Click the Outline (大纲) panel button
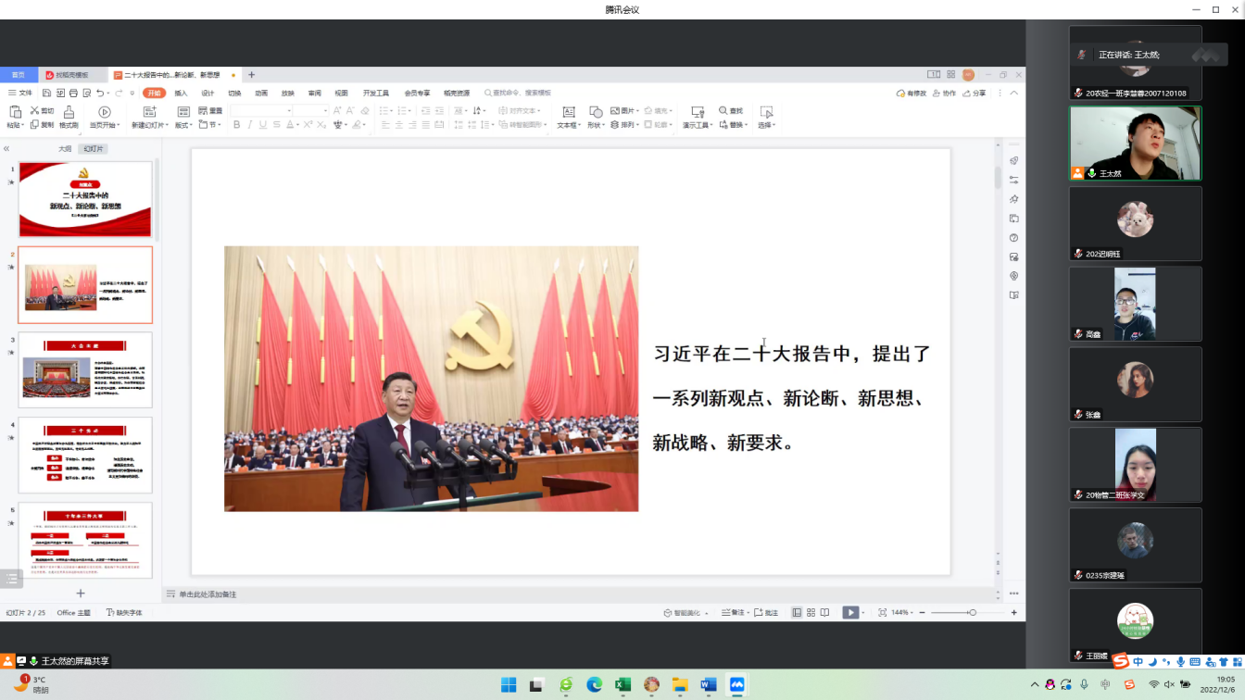This screenshot has width=1245, height=700. click(65, 149)
